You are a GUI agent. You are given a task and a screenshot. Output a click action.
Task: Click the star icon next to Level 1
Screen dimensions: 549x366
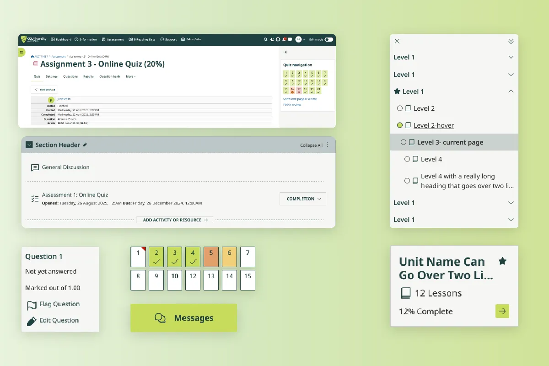[397, 91]
